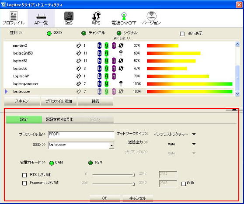
Task: Click channel antenna icon in LogitecAP row
Action: 79,76
